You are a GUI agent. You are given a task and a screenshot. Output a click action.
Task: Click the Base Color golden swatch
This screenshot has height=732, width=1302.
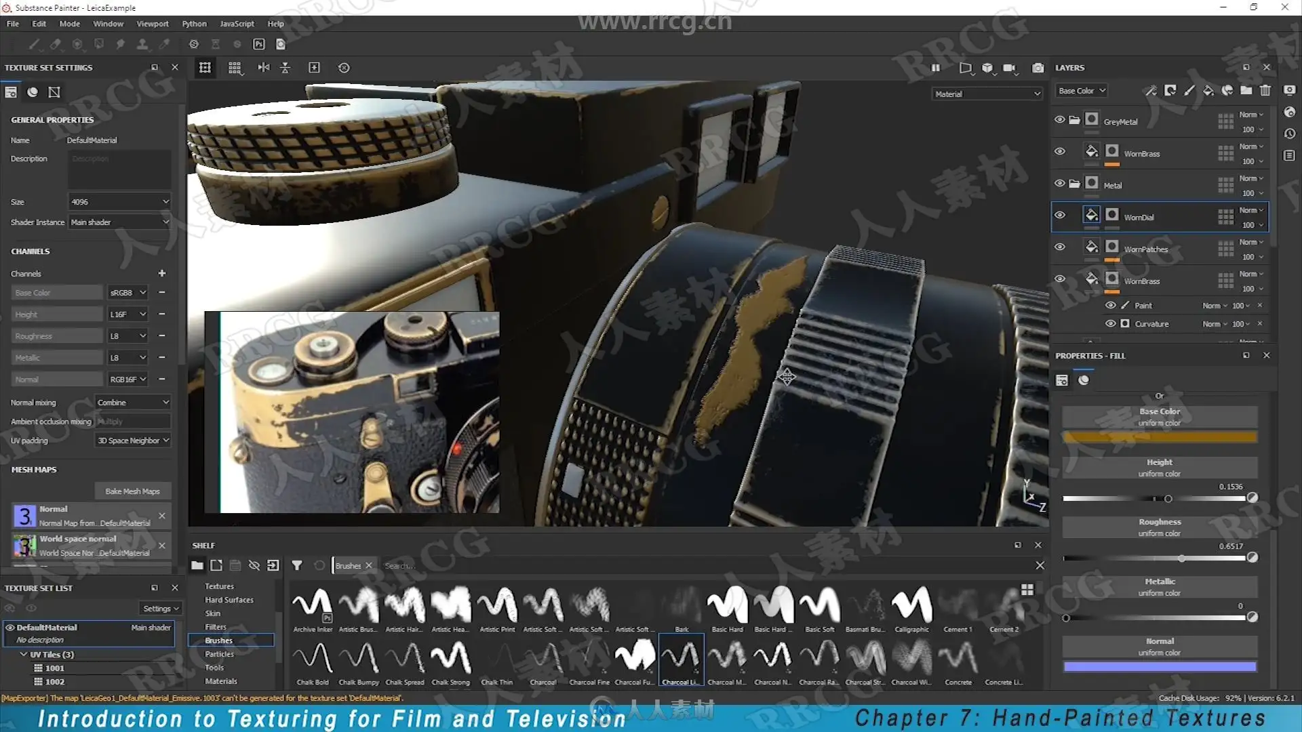(1160, 437)
